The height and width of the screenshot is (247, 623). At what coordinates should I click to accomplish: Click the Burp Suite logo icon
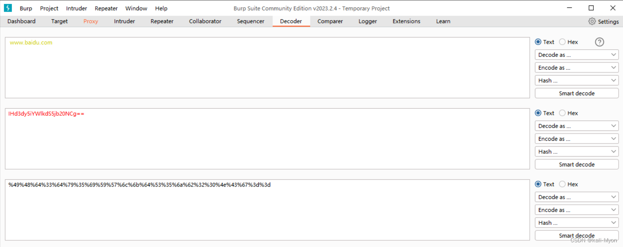point(8,8)
